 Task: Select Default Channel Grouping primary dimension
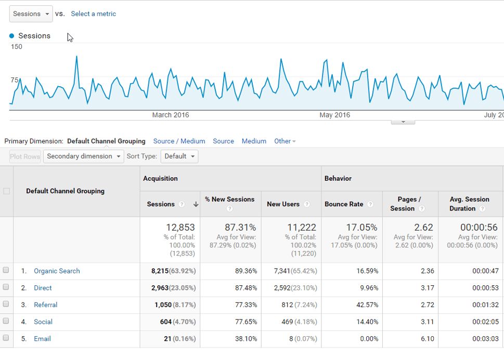(x=106, y=141)
